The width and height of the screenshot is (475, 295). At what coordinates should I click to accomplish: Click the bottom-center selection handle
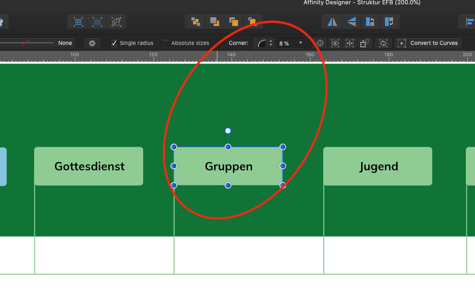pos(228,185)
